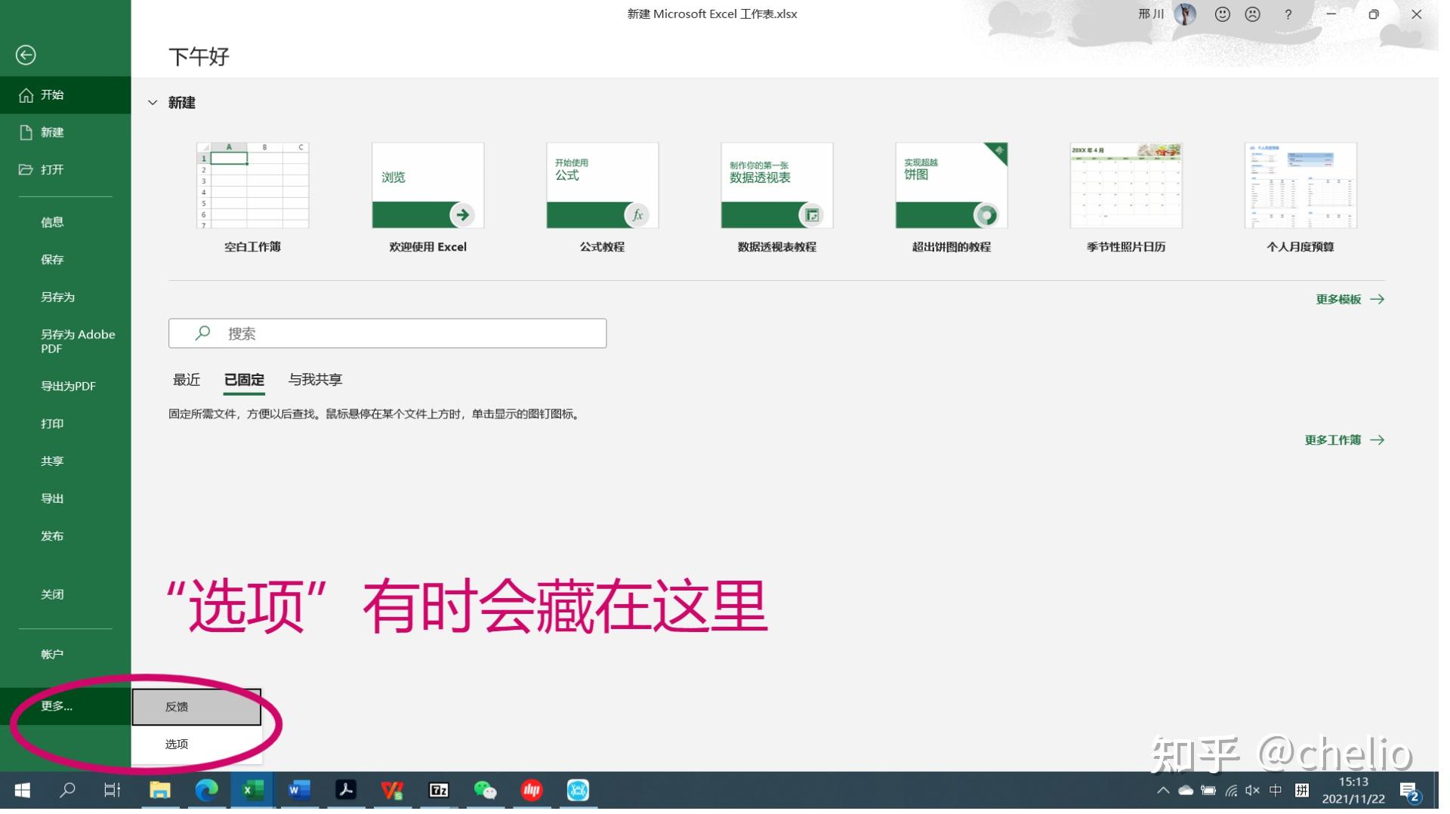This screenshot has width=1450, height=814.
Task: Open the 更多... menu in sidebar
Action: pos(57,706)
